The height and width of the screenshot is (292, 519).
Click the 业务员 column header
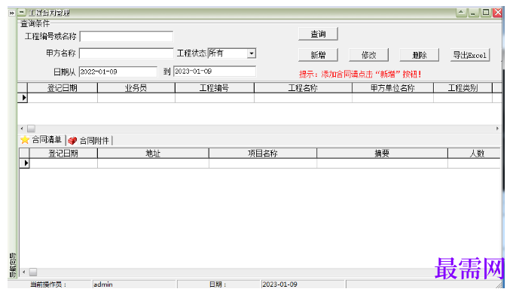click(136, 88)
